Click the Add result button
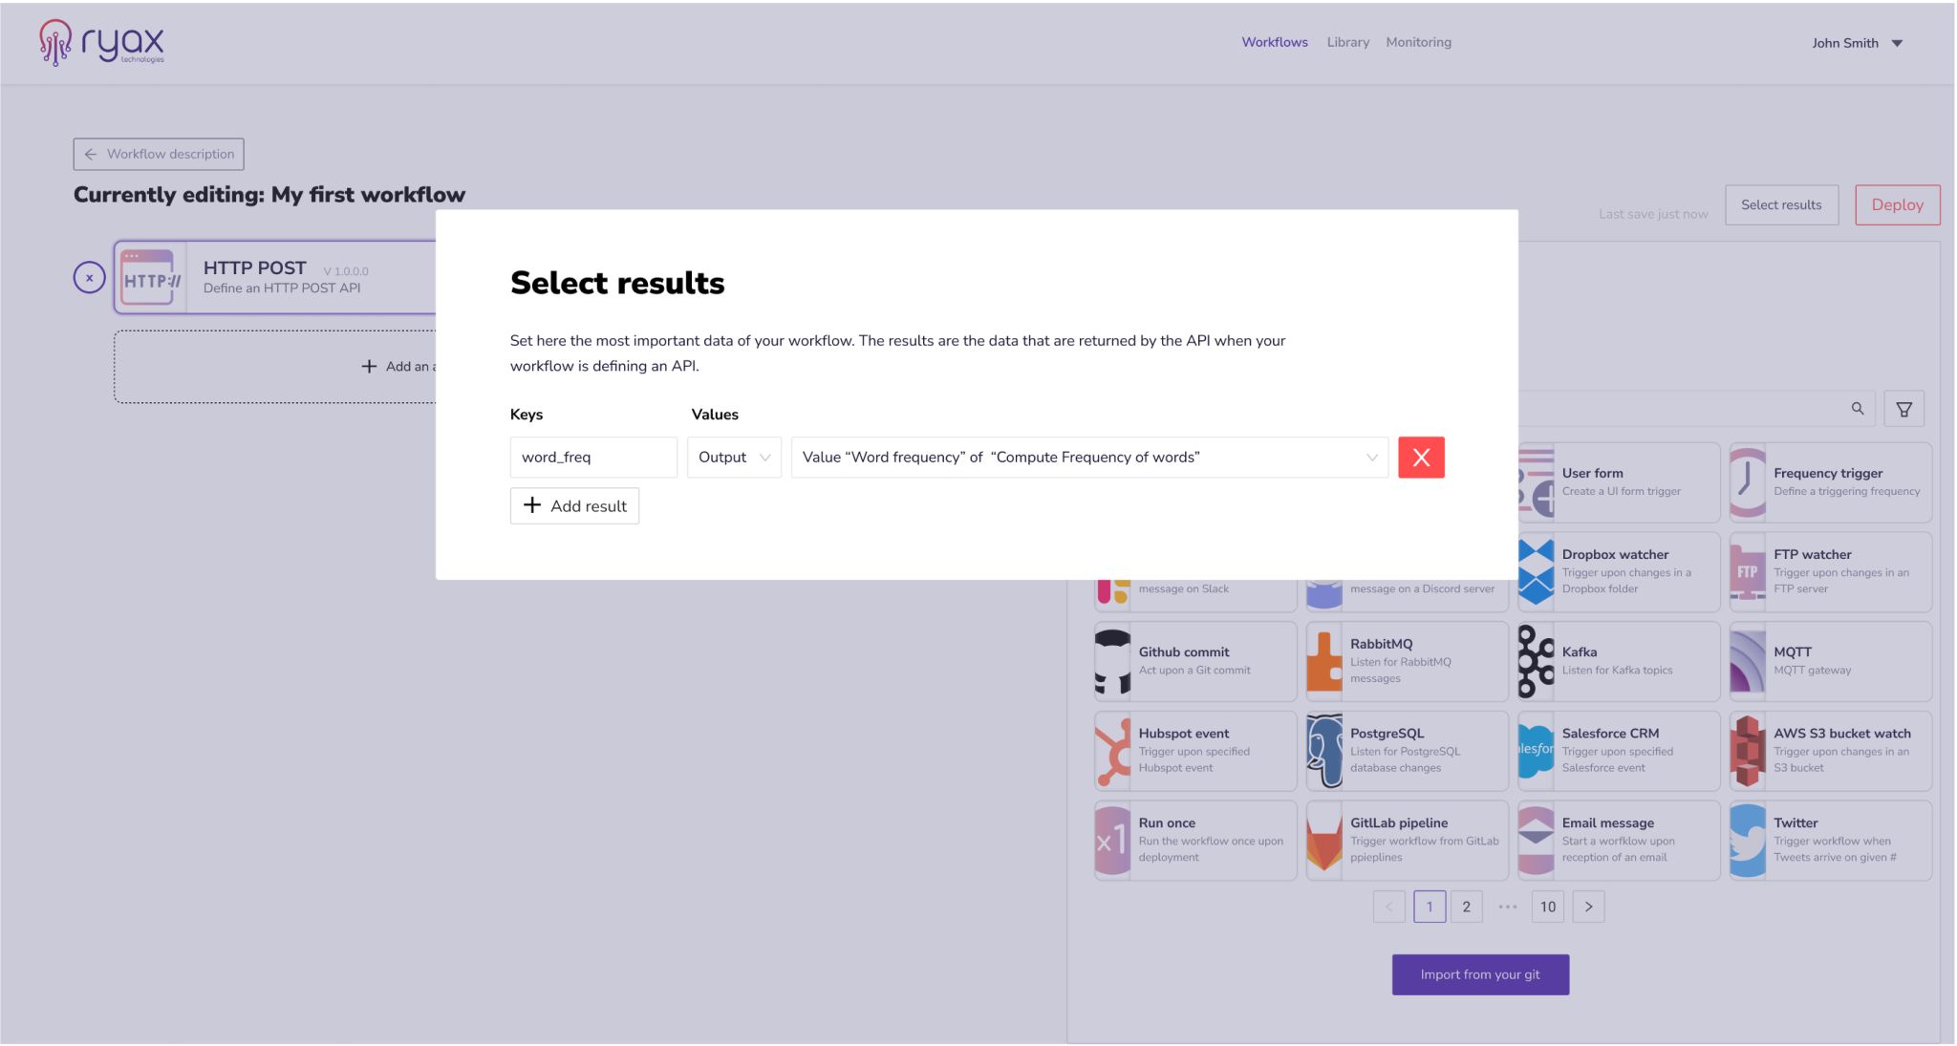 coord(574,506)
